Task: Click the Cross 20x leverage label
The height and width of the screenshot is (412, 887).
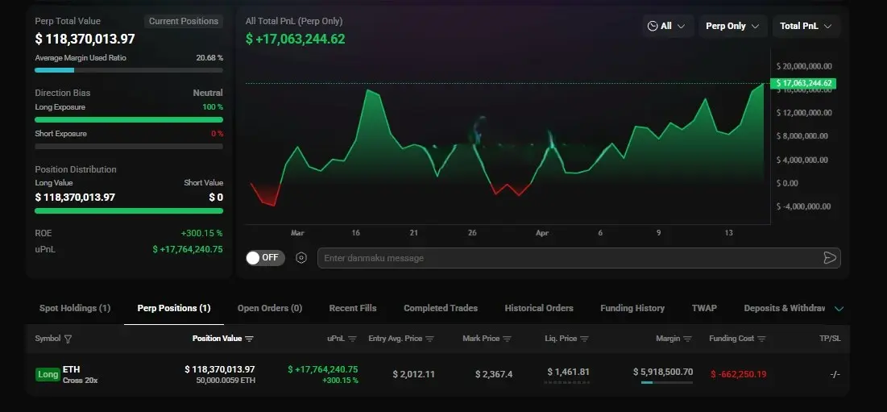Action: [x=81, y=381]
